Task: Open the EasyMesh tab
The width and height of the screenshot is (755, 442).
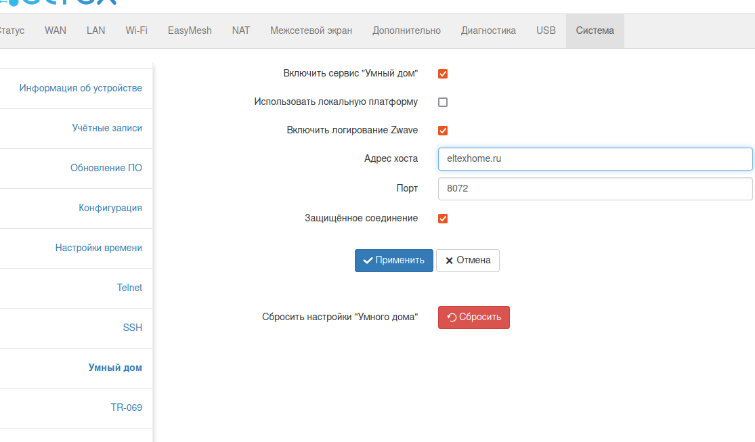Action: pos(190,30)
